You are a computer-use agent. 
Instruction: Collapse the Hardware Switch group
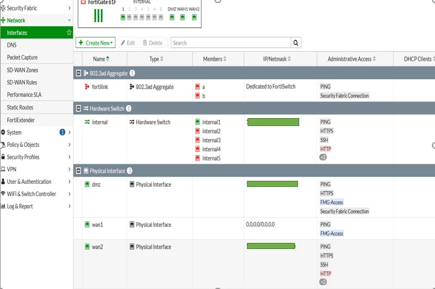tap(79, 108)
